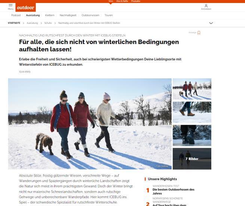Image resolution: width=245 pixels, height=206 pixels.
Task: Open the Nachhaltigkeit navigation item
Action: tap(68, 15)
